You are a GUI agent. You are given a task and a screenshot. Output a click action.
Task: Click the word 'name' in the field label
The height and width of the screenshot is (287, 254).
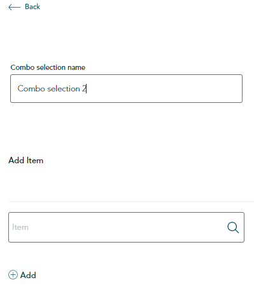pos(76,67)
